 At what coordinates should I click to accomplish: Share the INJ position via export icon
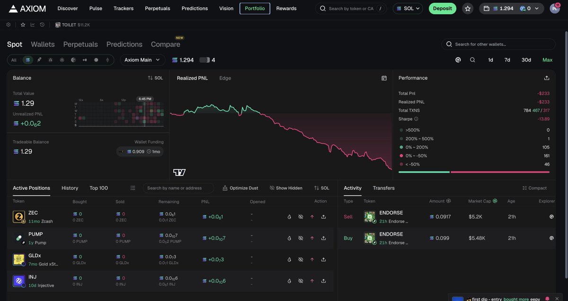tap(323, 281)
